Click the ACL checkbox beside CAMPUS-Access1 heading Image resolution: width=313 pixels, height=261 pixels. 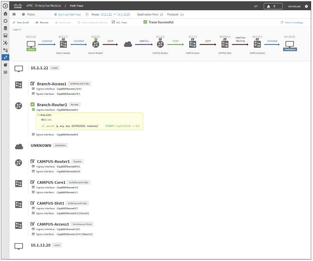tap(33, 224)
